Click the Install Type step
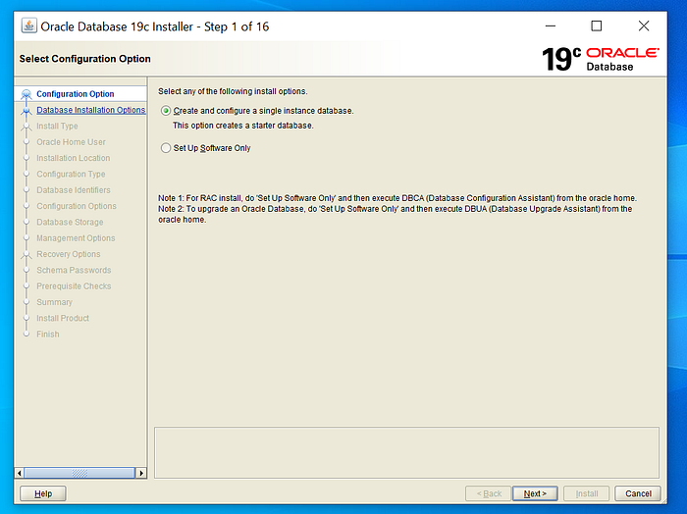The width and height of the screenshot is (687, 514). pos(57,127)
